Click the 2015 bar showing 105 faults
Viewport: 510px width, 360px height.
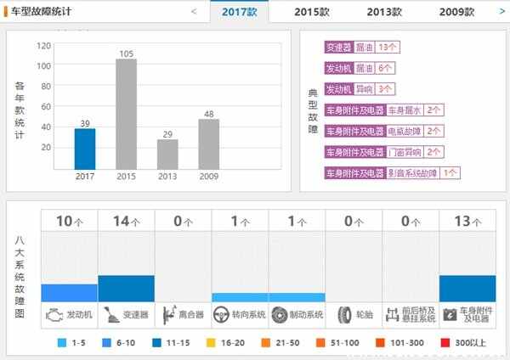(x=126, y=114)
